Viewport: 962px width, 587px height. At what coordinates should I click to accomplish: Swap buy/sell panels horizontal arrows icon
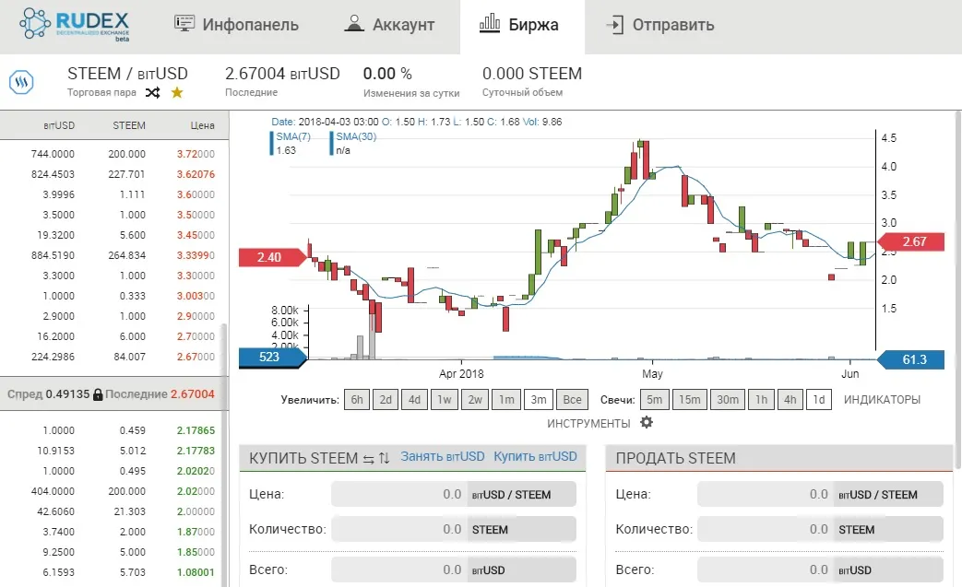click(368, 459)
